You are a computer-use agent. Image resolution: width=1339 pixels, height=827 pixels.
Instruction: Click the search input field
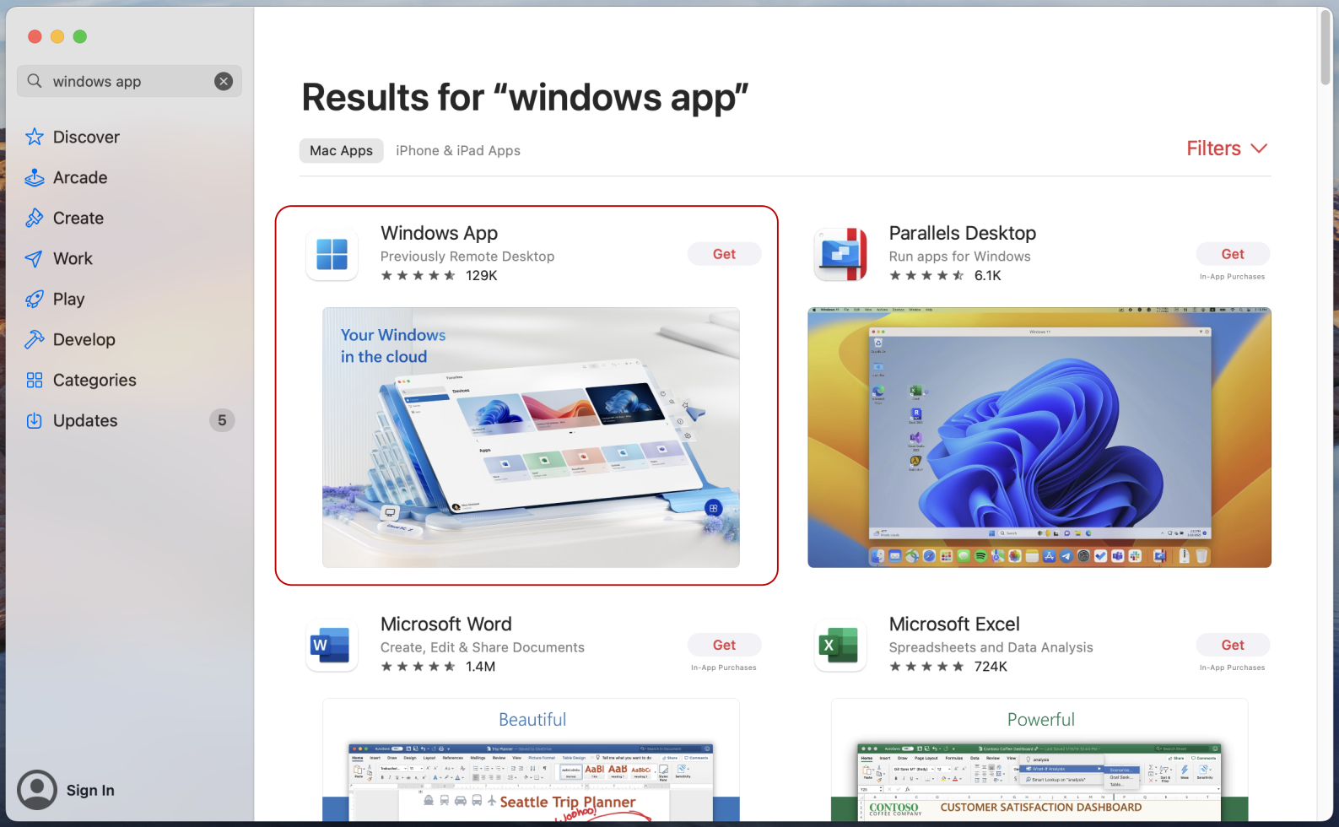(x=129, y=81)
